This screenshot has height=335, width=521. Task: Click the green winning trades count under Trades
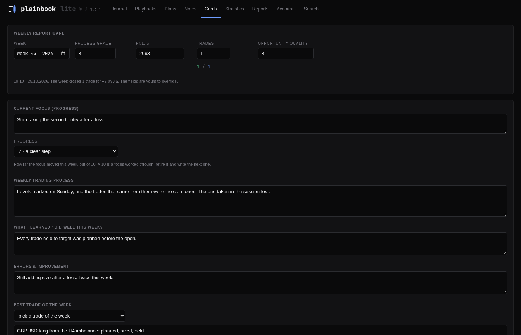click(x=198, y=67)
